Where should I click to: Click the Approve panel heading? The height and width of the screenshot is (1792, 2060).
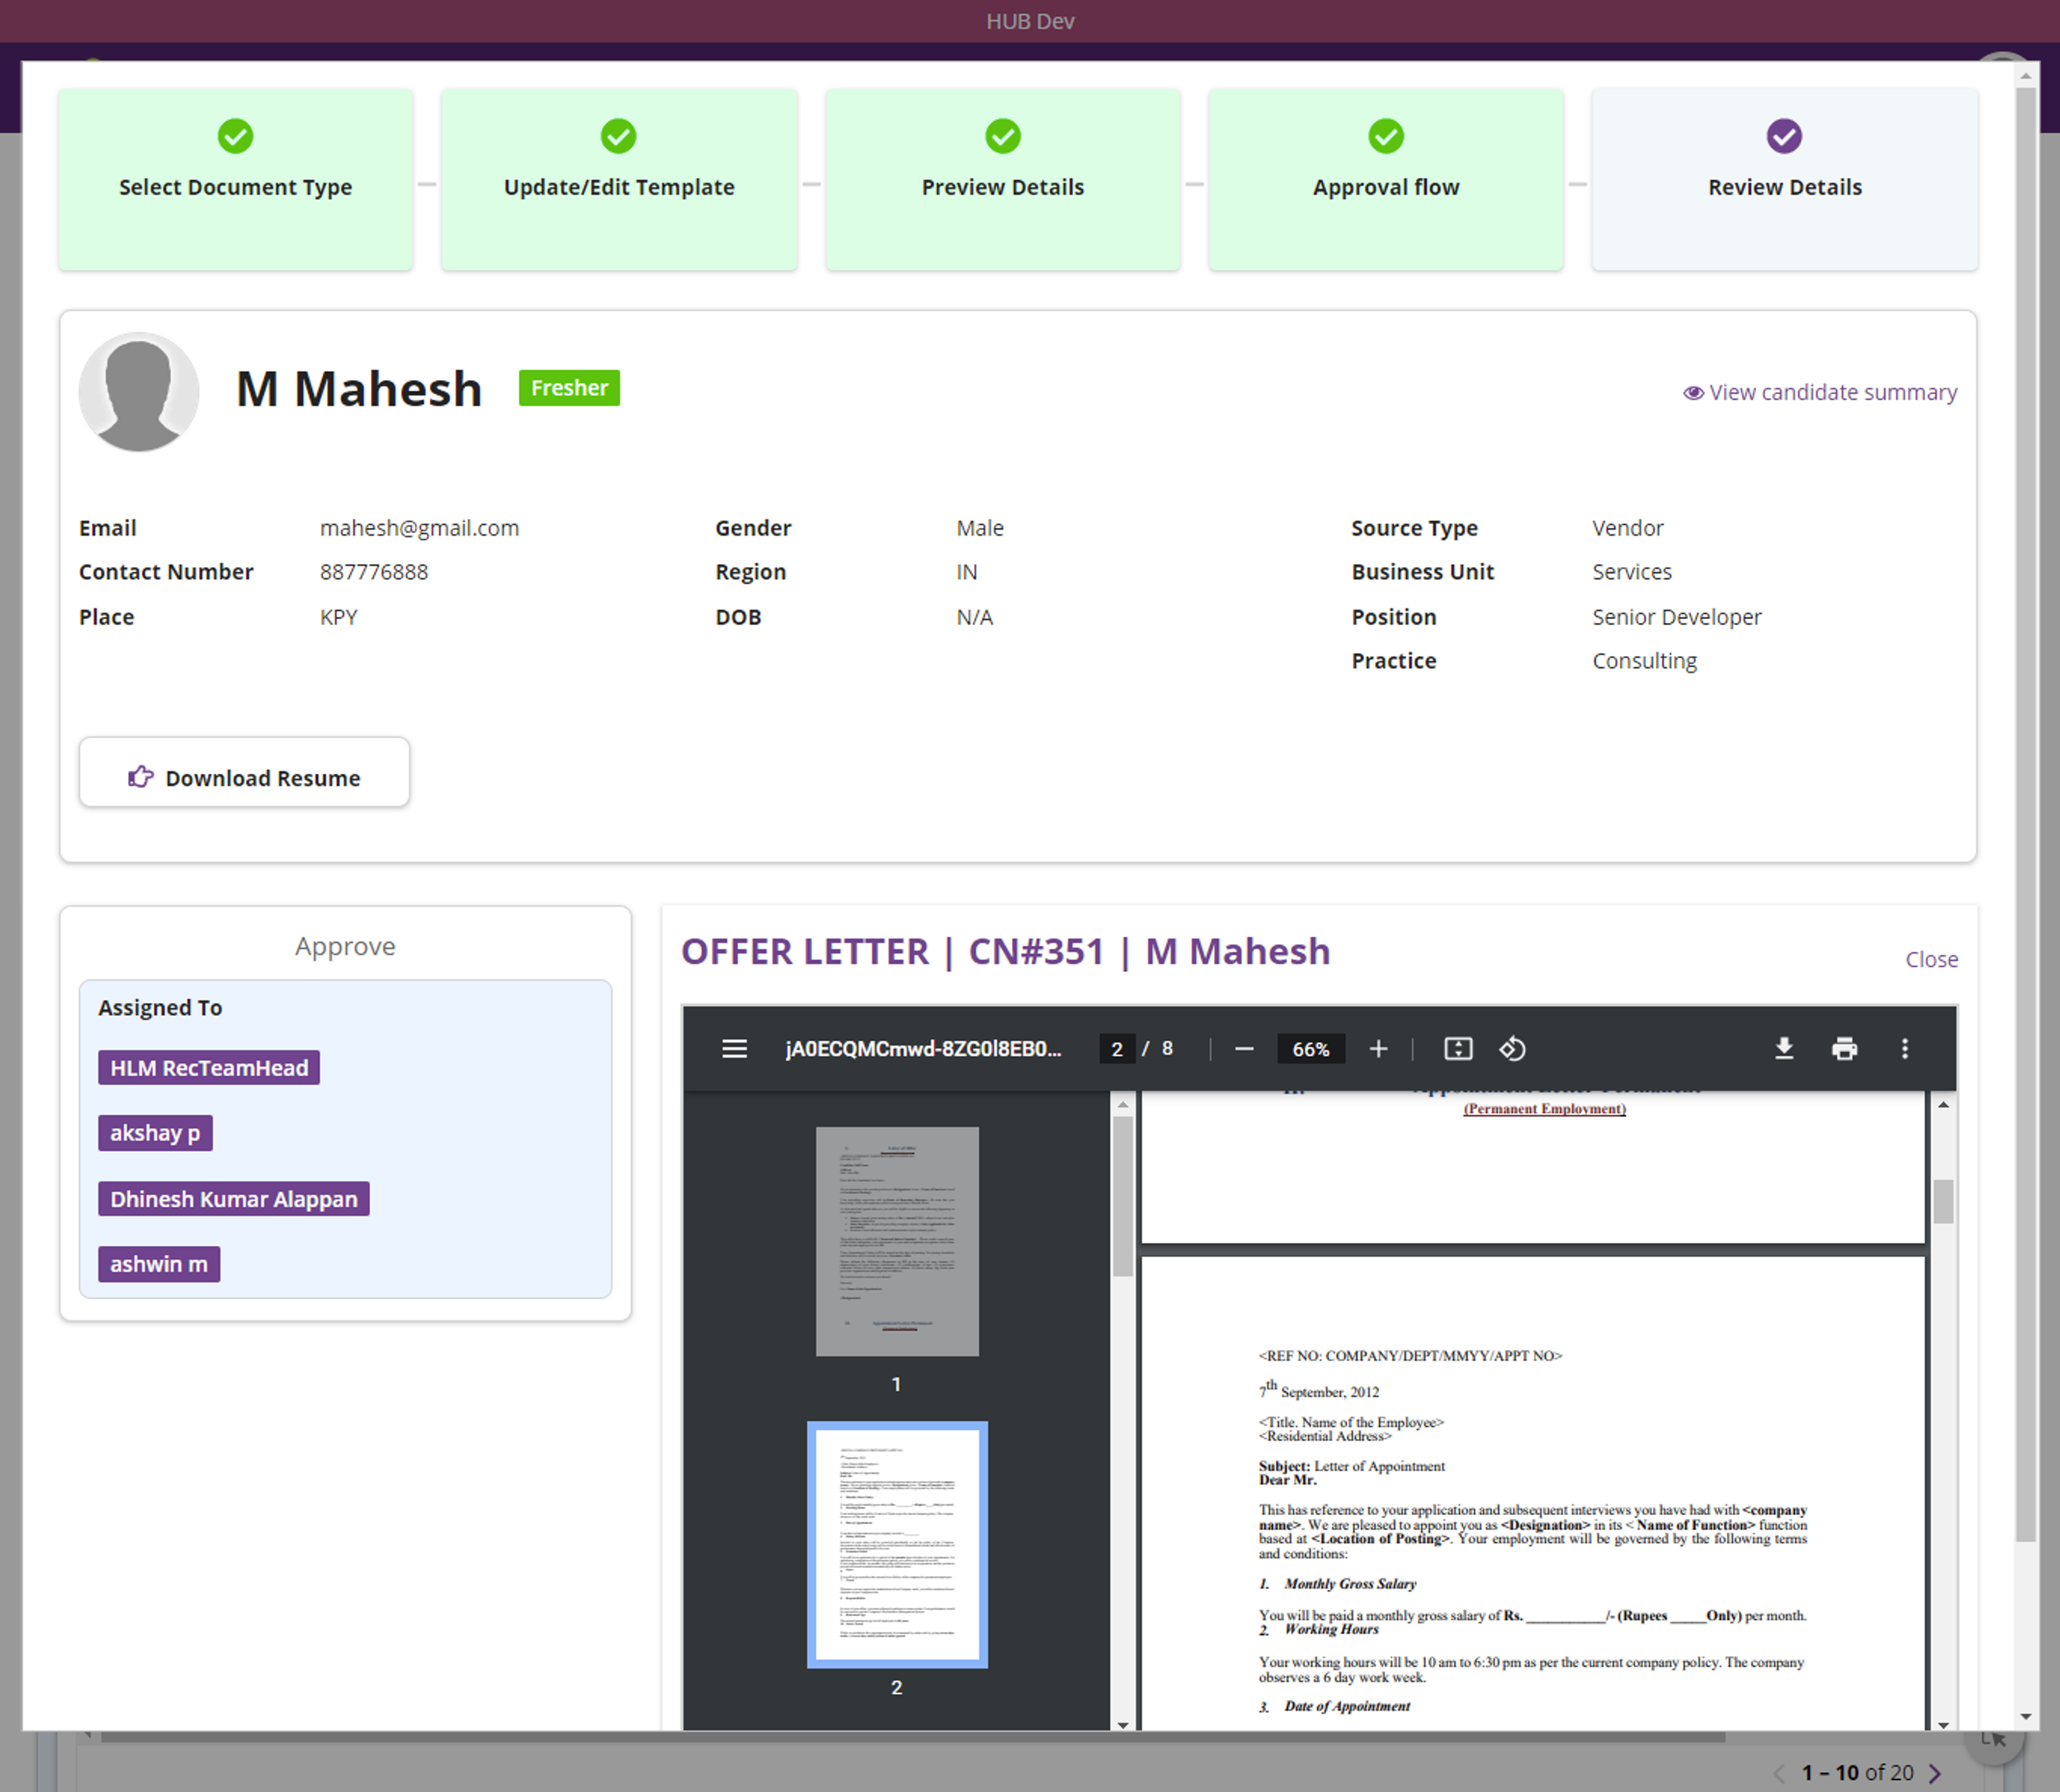pyautogui.click(x=345, y=946)
